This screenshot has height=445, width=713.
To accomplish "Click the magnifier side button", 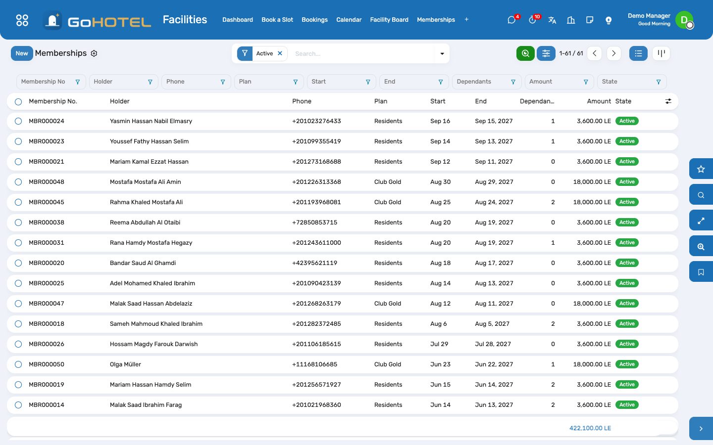I will 701,195.
